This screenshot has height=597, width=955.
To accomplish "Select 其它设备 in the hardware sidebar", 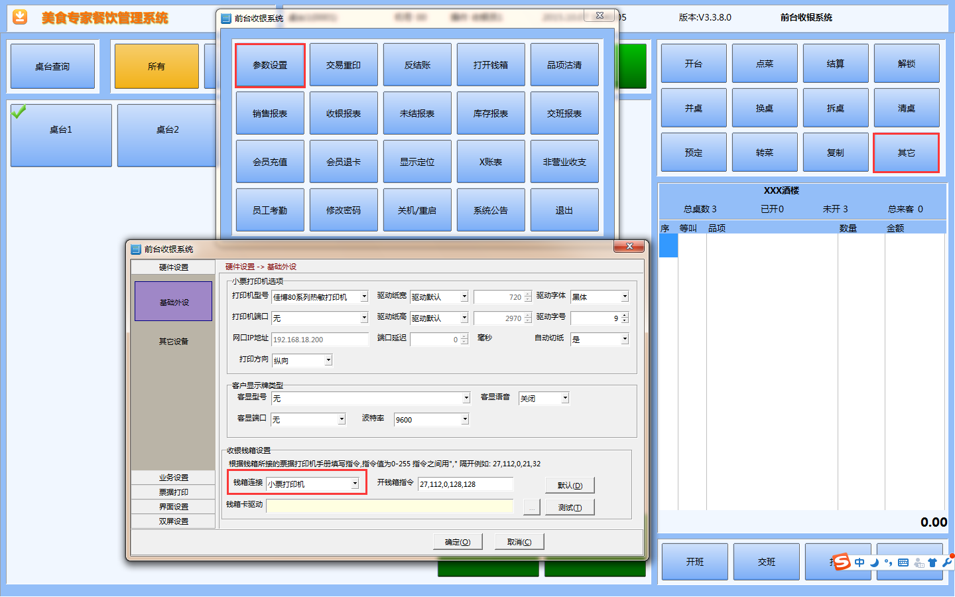I will point(173,342).
